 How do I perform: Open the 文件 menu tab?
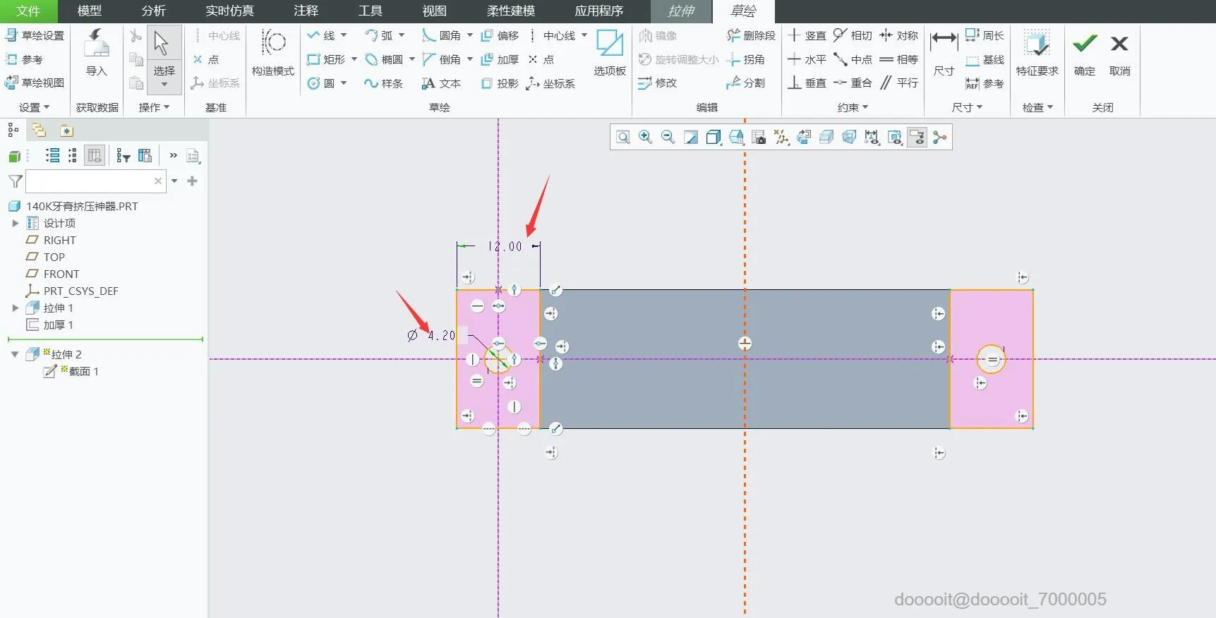coord(28,11)
